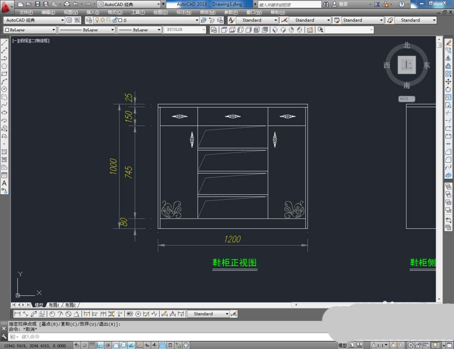Toggle Dynamic Input in status bar
Viewport: 454px width, 349px height.
pos(147,345)
